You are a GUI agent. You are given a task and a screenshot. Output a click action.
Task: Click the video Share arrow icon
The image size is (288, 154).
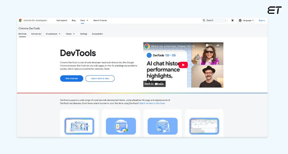coord(218,45)
